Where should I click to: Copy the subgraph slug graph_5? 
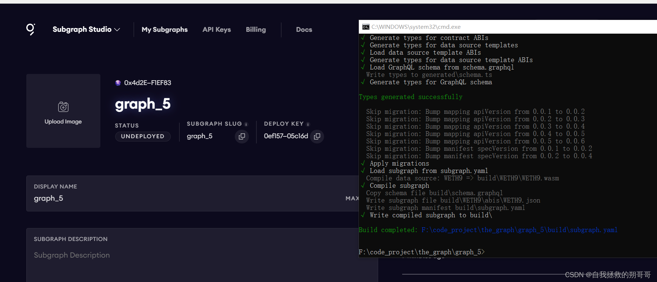(242, 136)
